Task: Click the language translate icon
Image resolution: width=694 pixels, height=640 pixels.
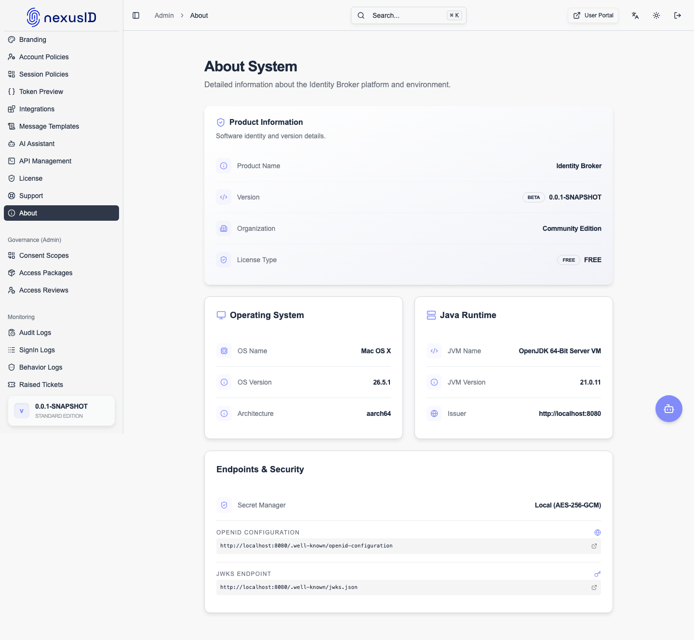Action: (635, 15)
